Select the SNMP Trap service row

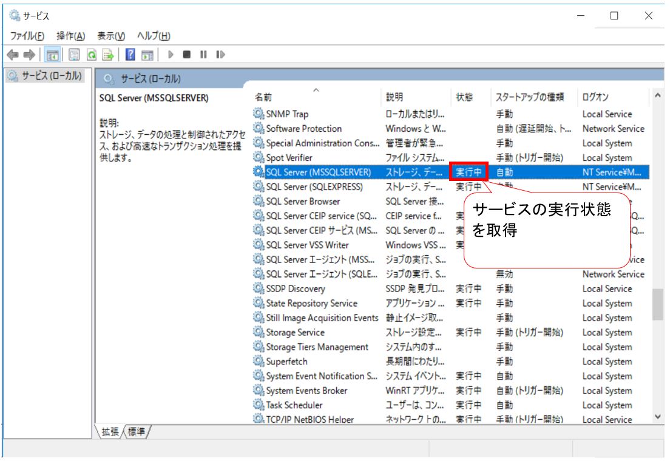451,114
